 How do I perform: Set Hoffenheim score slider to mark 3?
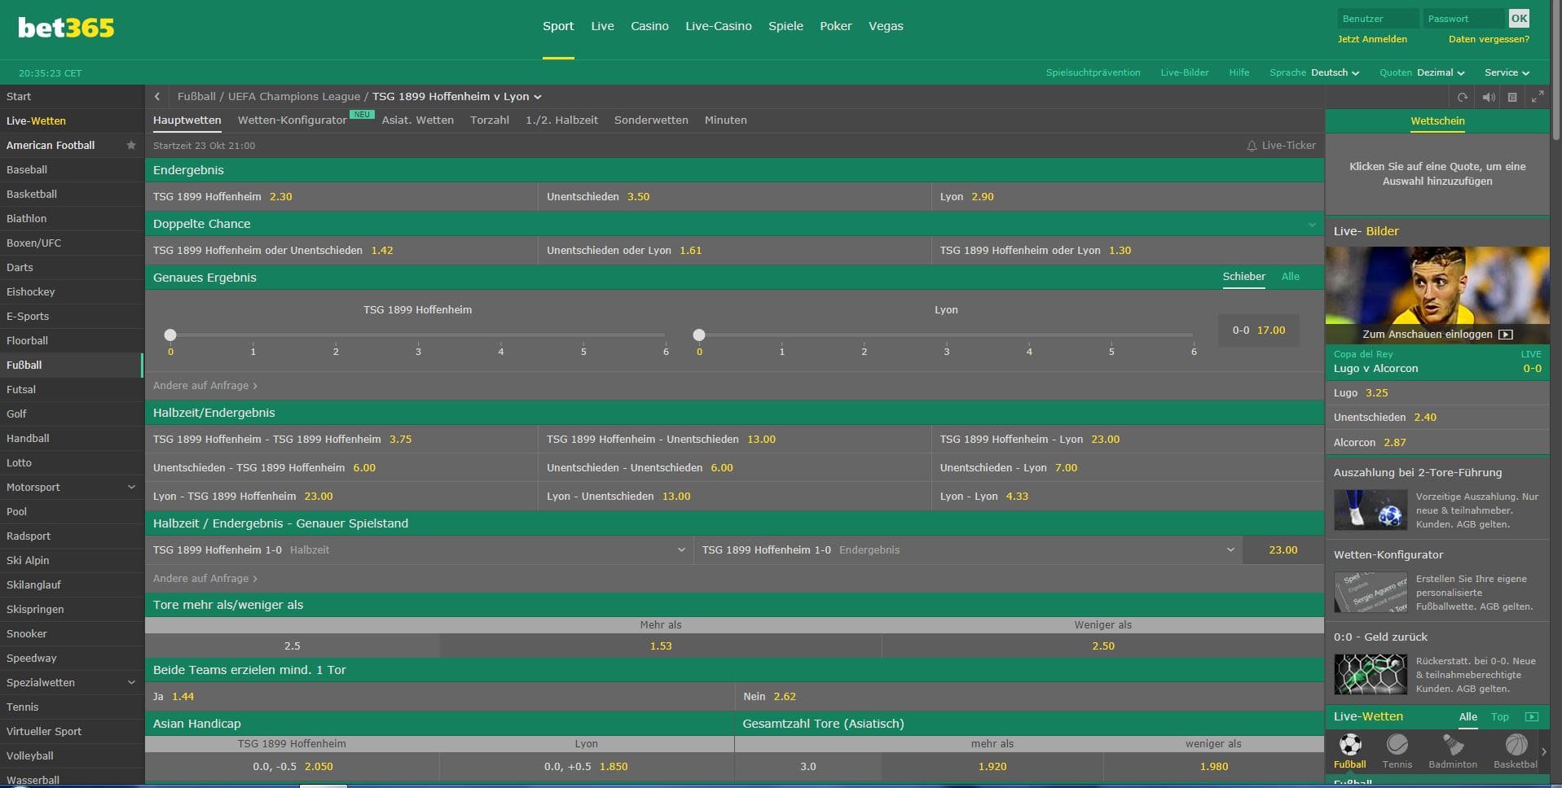[418, 335]
